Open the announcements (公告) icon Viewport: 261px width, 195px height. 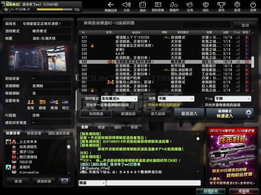126,7
